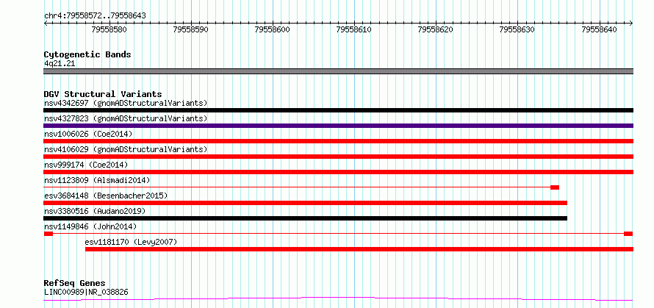Select the red nsv1006026 variant bar
Screen dimensions: 654x308
pos(338,141)
